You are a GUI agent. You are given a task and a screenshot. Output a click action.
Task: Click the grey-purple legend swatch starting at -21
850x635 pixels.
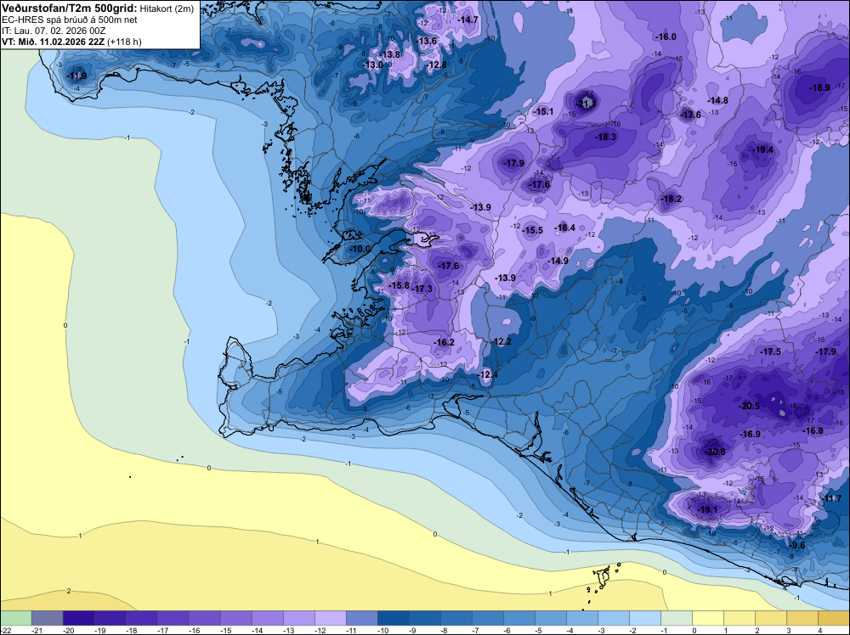coord(48,618)
